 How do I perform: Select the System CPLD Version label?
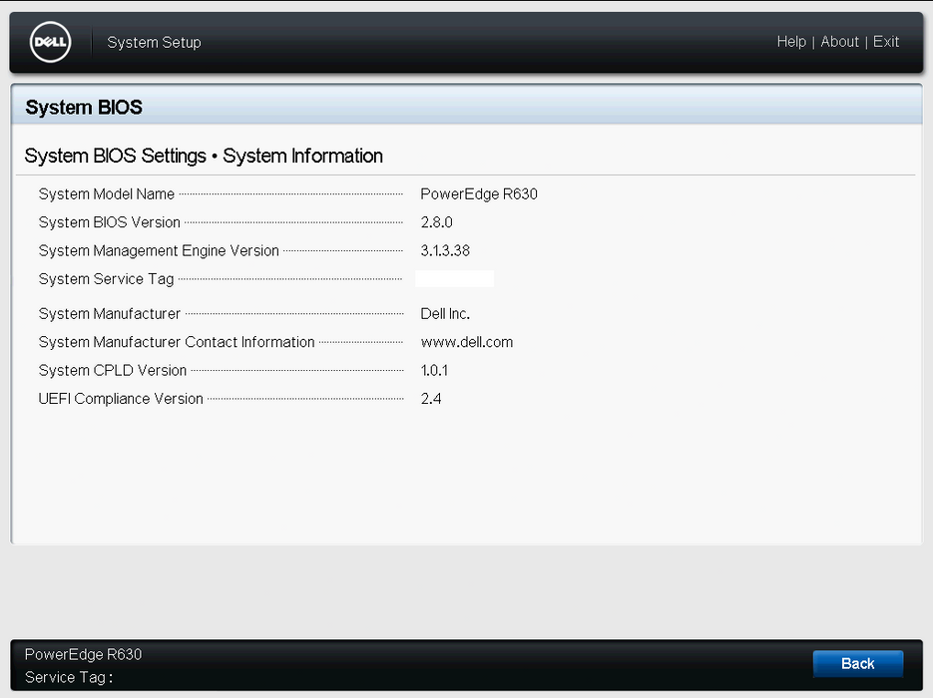113,370
